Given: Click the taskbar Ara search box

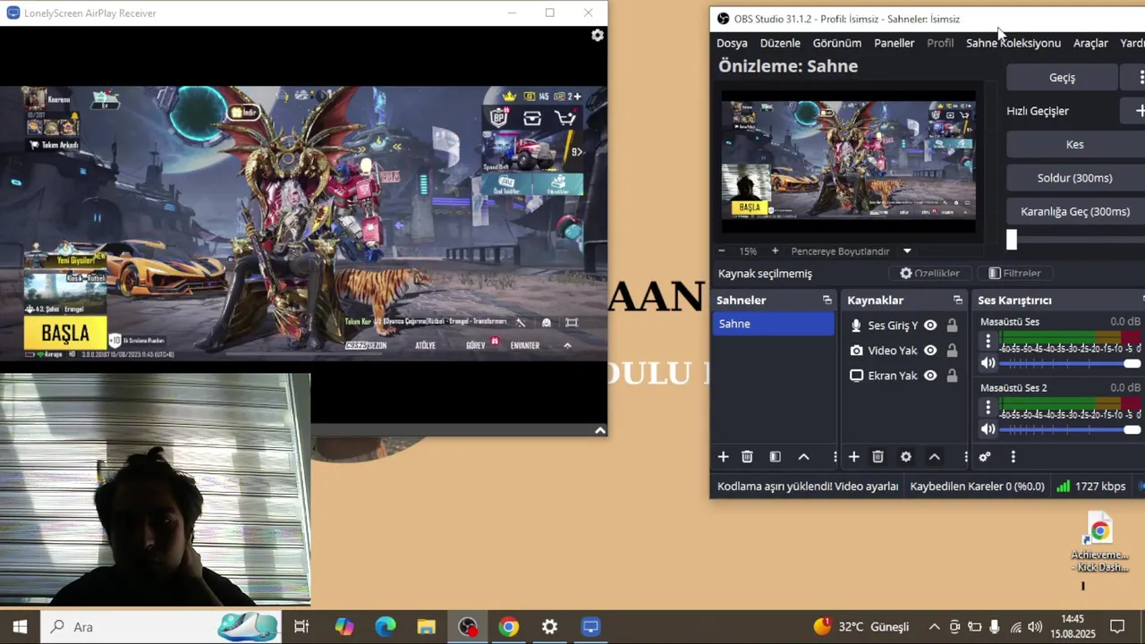Looking at the screenshot, I should (161, 627).
